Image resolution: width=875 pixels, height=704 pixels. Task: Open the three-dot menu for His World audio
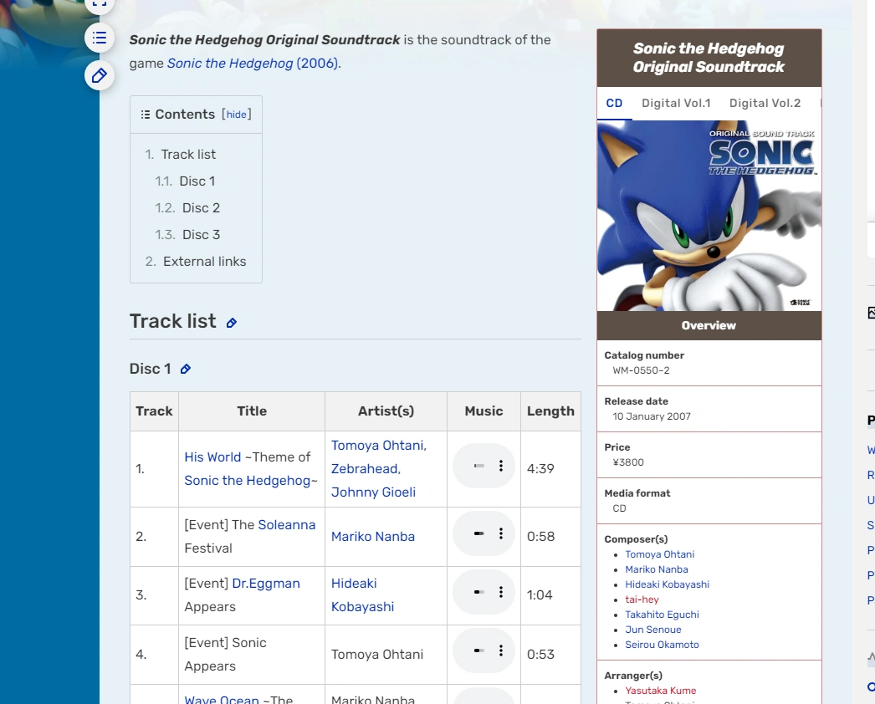500,467
